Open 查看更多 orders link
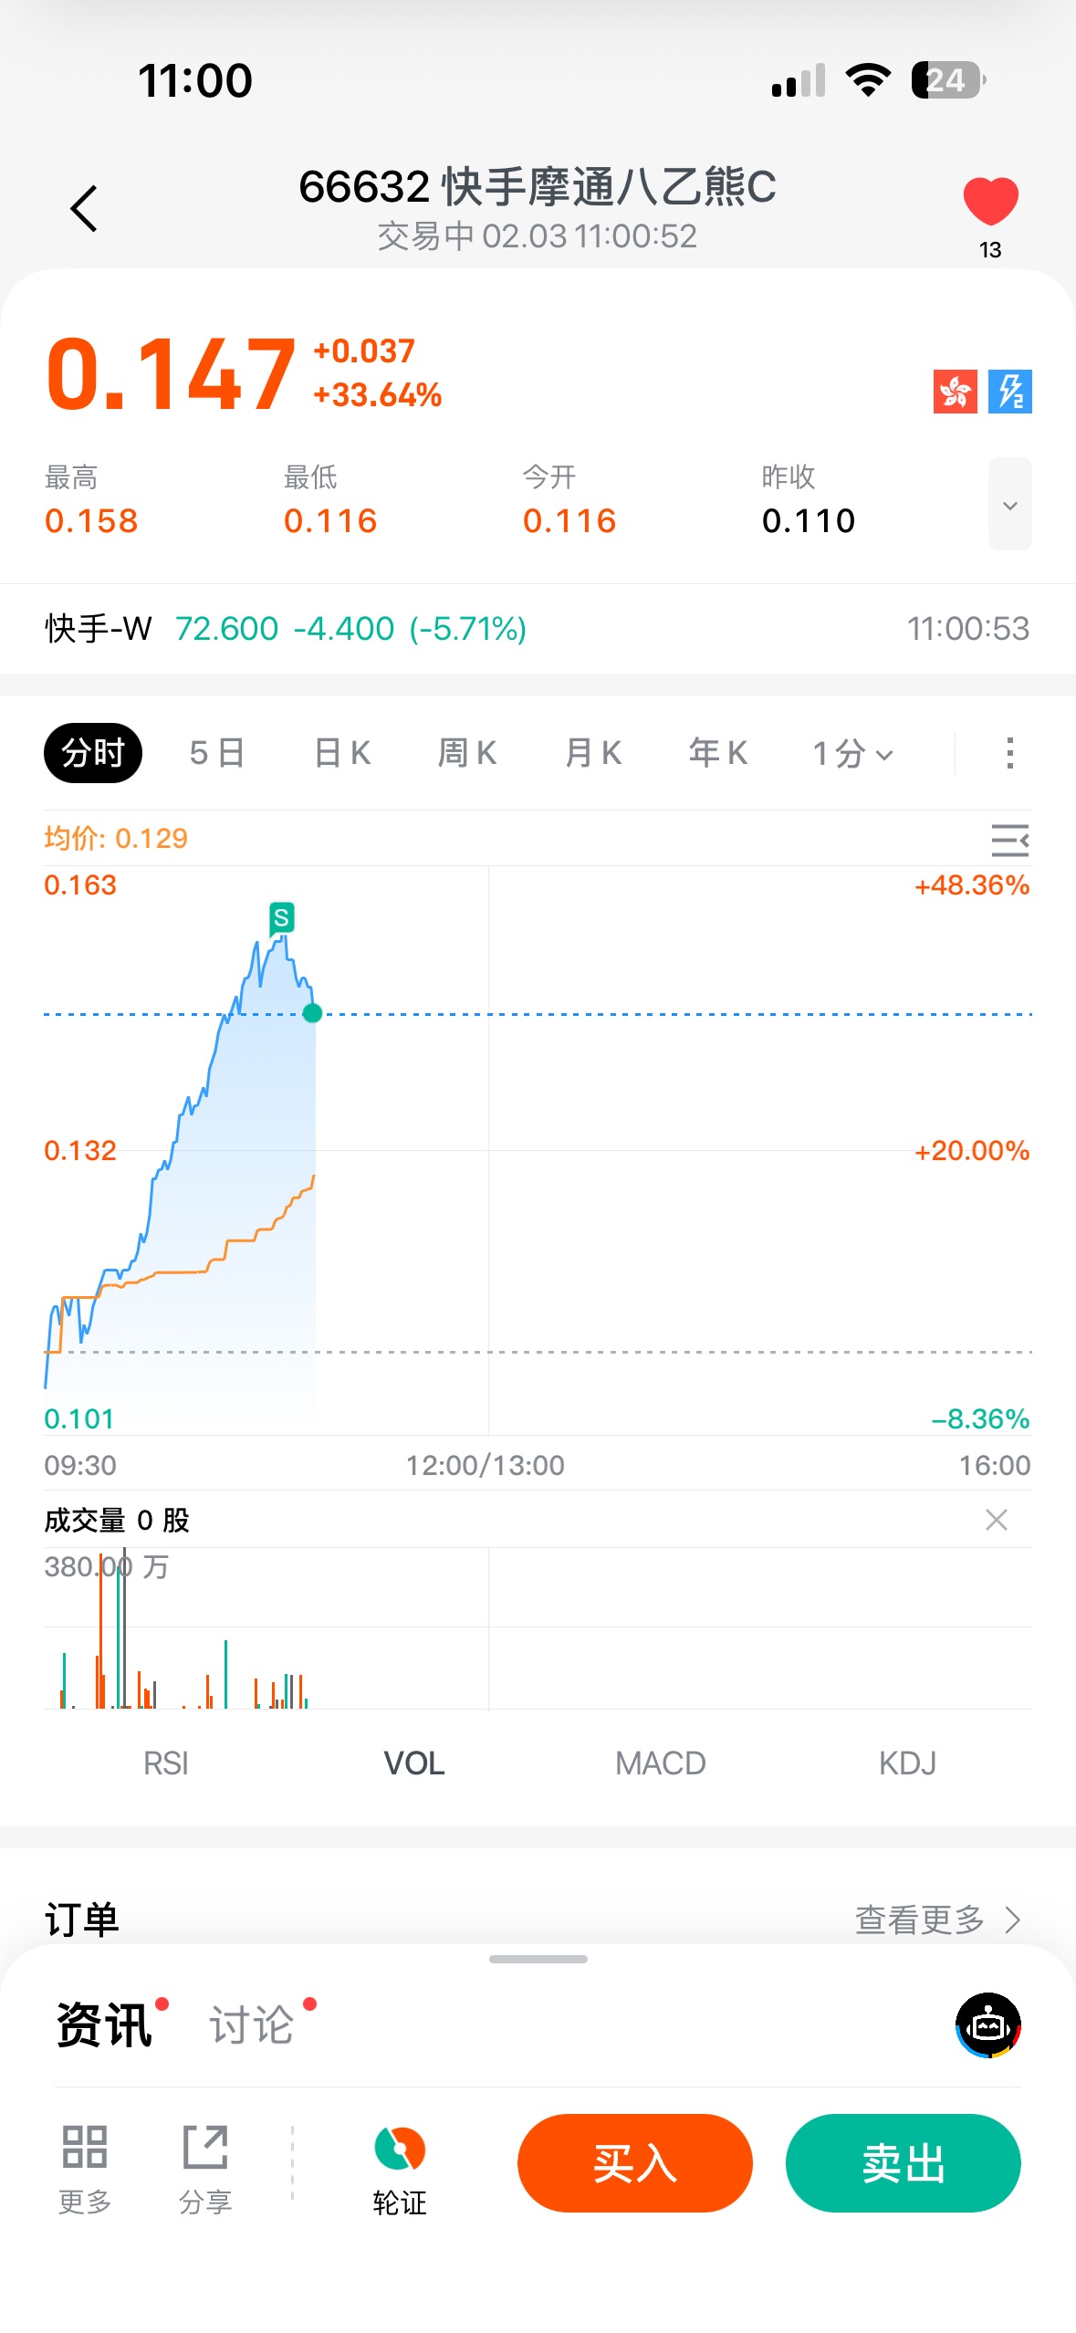This screenshot has height=2333, width=1076. click(936, 1920)
